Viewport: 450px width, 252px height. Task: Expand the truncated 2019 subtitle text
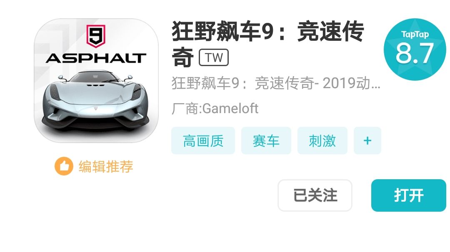276,83
